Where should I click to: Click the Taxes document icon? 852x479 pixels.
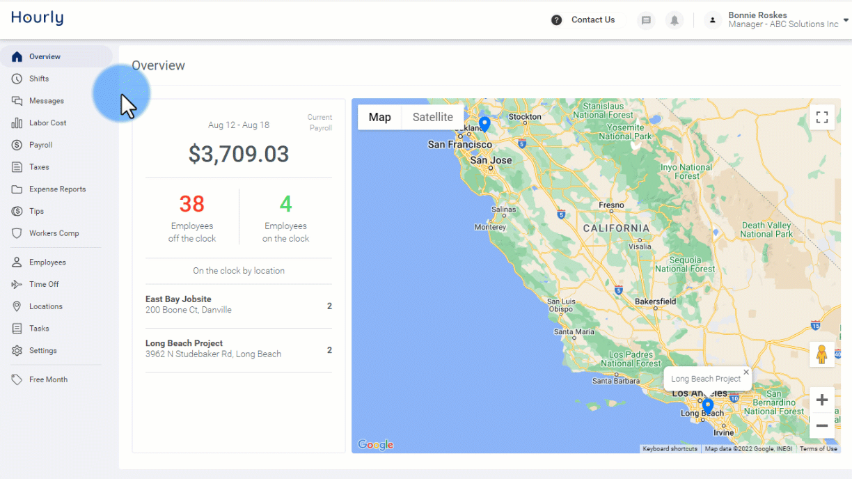(x=17, y=167)
